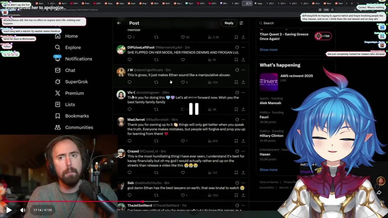Open more options on DiPiziosLeftFoot's tweet
Viewport: 388px width, 218px height.
tap(243, 48)
